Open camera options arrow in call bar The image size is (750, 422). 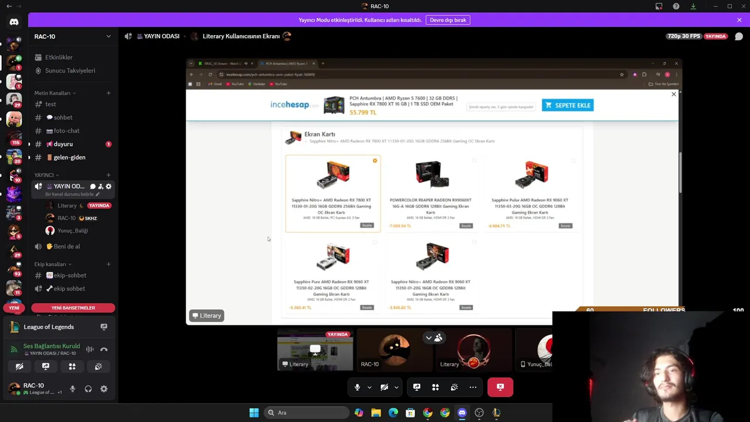396,387
